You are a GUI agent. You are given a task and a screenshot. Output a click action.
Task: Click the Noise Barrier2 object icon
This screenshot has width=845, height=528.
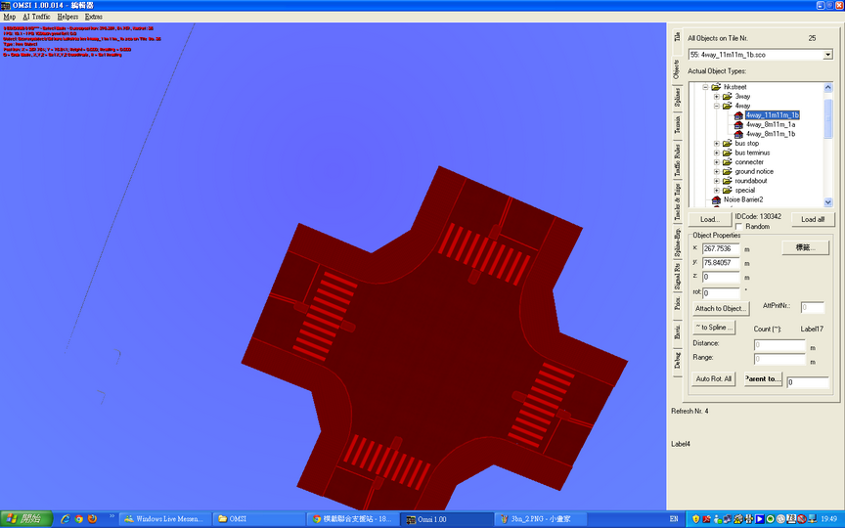click(x=716, y=199)
